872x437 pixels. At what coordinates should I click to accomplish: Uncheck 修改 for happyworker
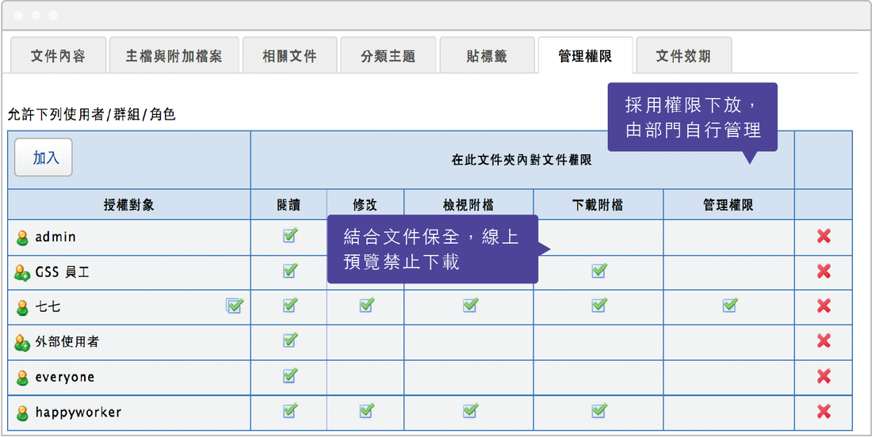[366, 411]
